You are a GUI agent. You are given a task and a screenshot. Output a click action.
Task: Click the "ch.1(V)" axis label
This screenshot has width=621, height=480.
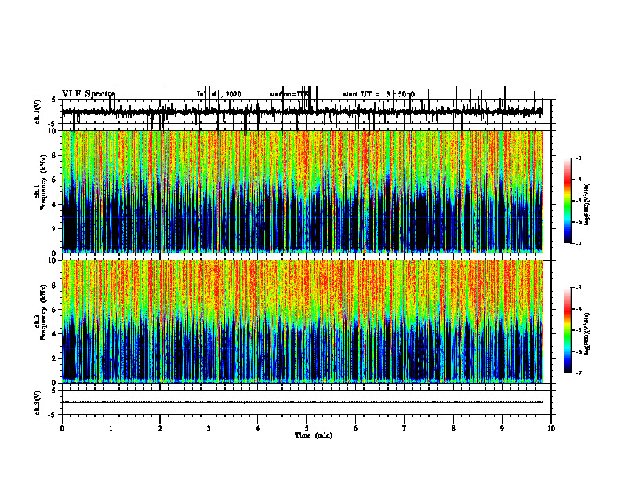click(38, 111)
